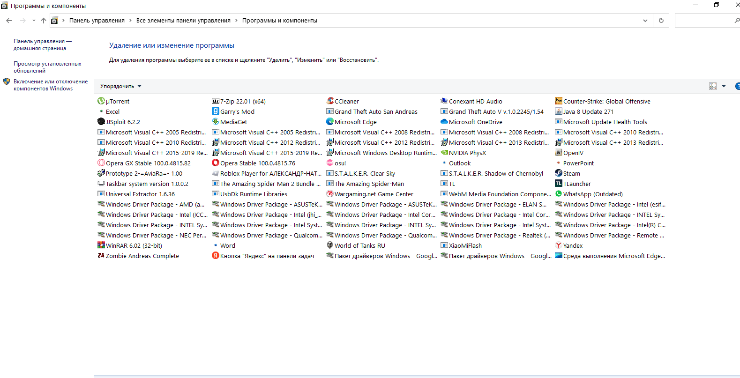Expand the recent locations chevron
This screenshot has width=740, height=378.
click(34, 21)
